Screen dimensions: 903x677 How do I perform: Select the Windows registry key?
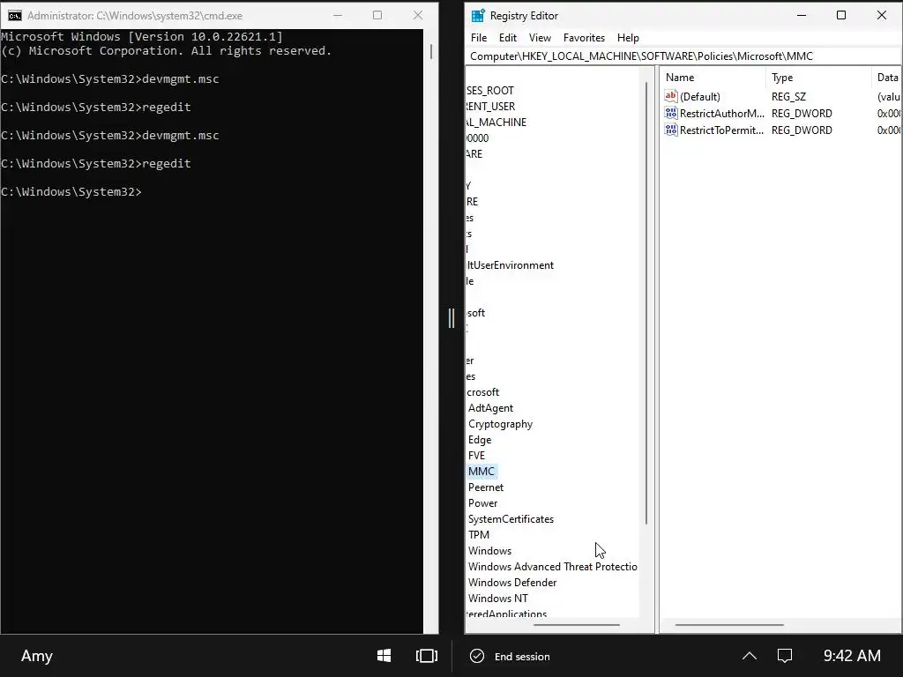[489, 551]
